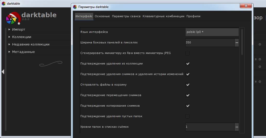This screenshot has width=266, height=138.
Task: Switch to the Основные tab
Action: click(x=102, y=16)
